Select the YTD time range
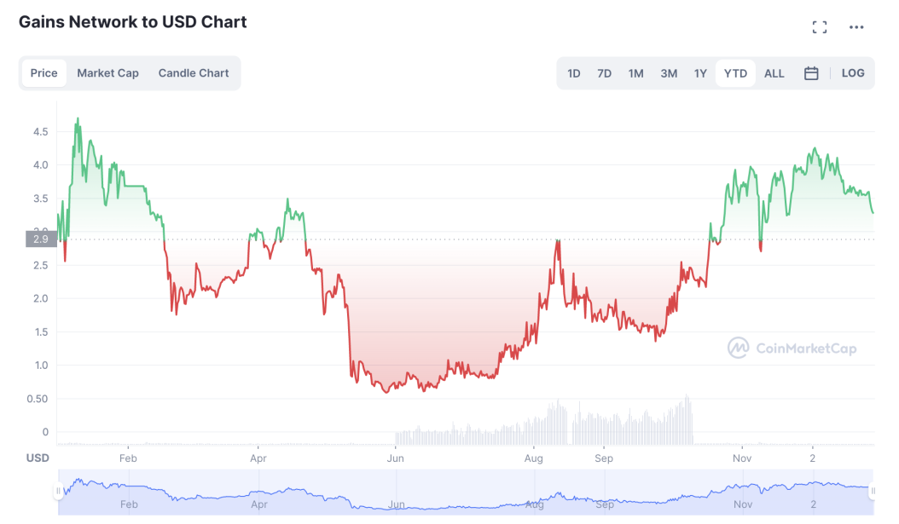 click(735, 73)
